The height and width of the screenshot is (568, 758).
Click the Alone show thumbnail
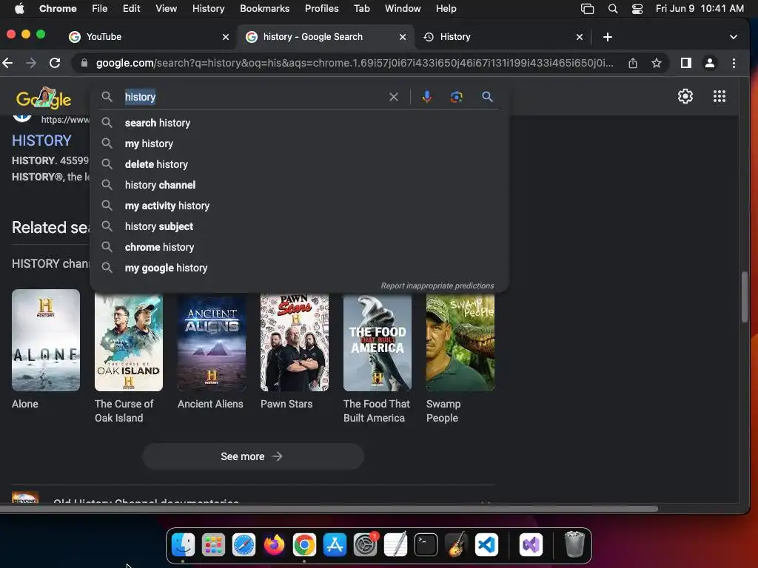tap(46, 340)
